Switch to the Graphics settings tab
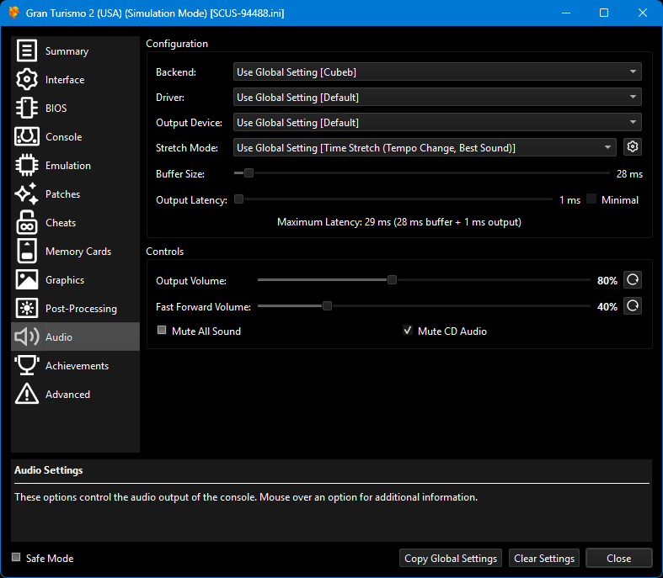Viewport: 663px width, 578px height. (x=65, y=280)
